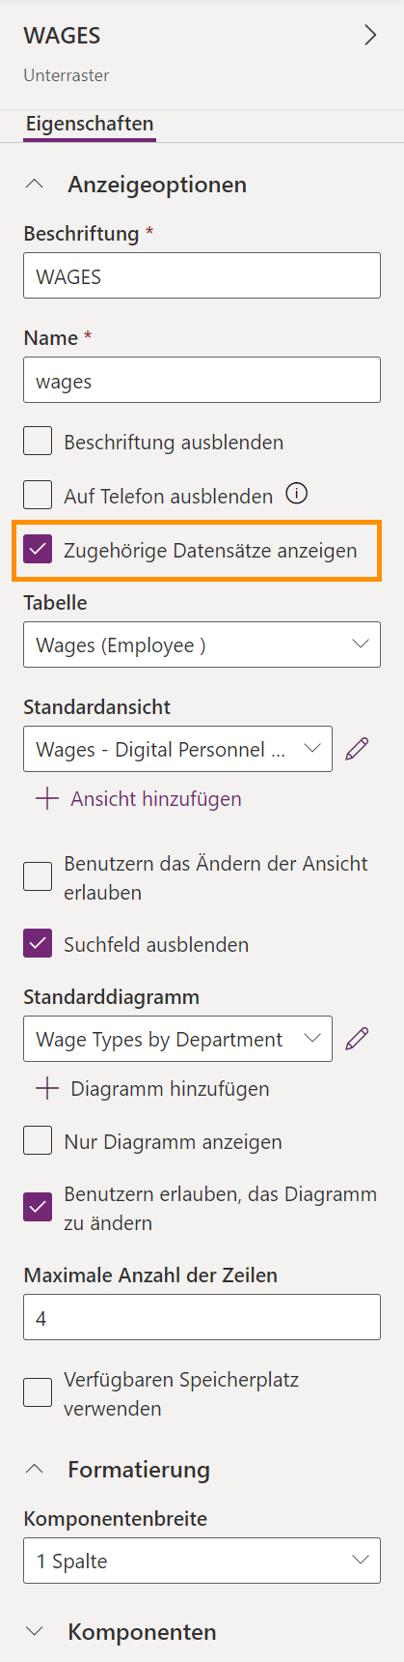This screenshot has width=404, height=1662.
Task: Click the plus icon for Ansicht hinzufügen
Action: 46,799
